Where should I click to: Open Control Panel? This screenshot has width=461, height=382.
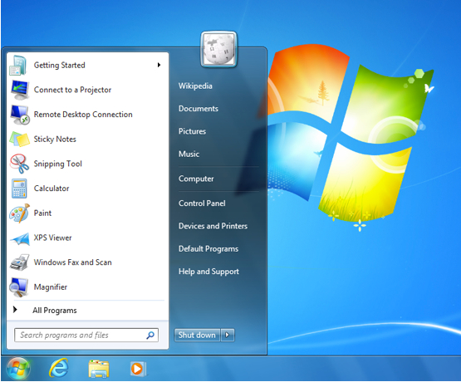point(202,203)
